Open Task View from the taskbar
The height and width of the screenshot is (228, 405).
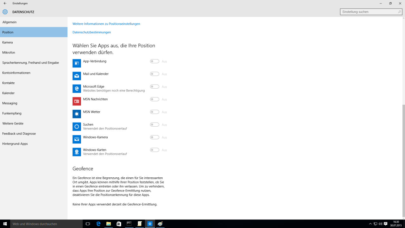tap(88, 224)
